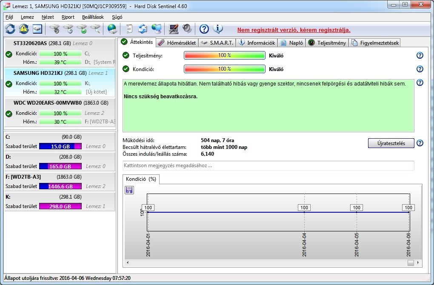The height and width of the screenshot is (285, 434).
Task: Switch to the Információk tab
Action: point(257,43)
